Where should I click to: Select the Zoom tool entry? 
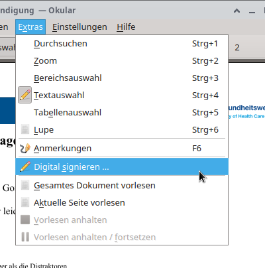pyautogui.click(x=122, y=61)
